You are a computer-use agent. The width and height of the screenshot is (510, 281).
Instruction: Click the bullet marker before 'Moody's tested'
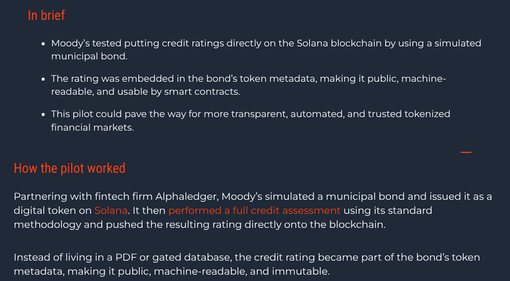click(x=43, y=44)
